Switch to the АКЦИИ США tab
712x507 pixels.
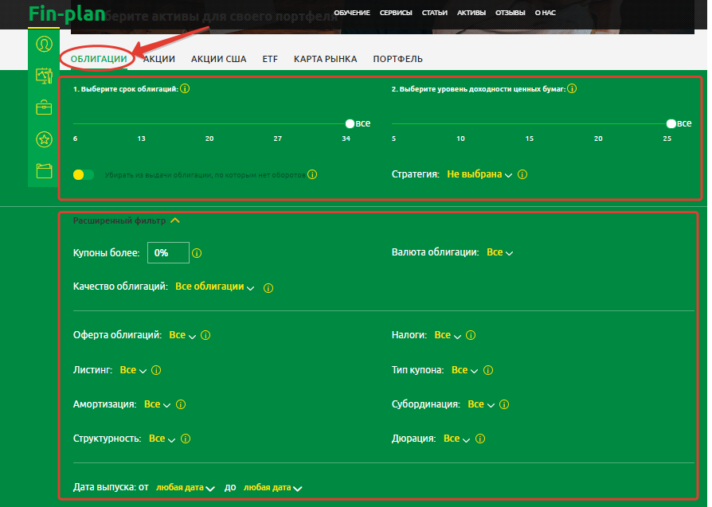pyautogui.click(x=219, y=59)
